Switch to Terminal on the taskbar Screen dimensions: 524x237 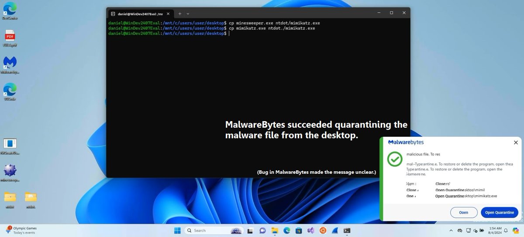point(347,230)
